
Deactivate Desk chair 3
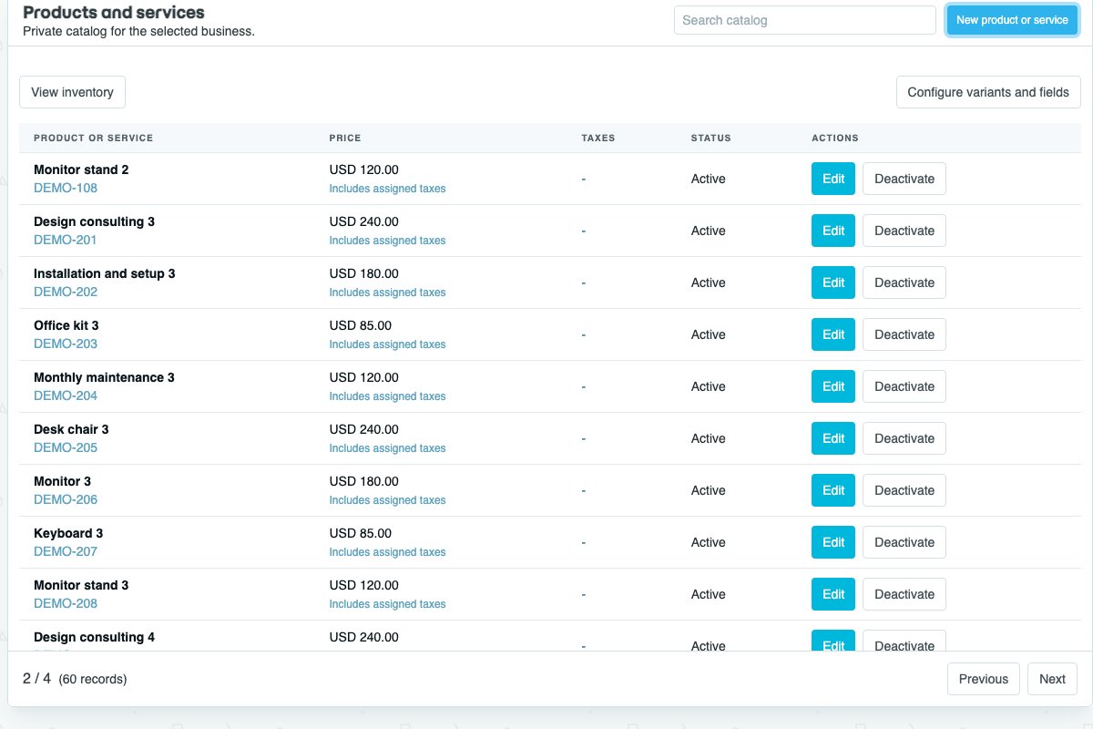(x=904, y=438)
